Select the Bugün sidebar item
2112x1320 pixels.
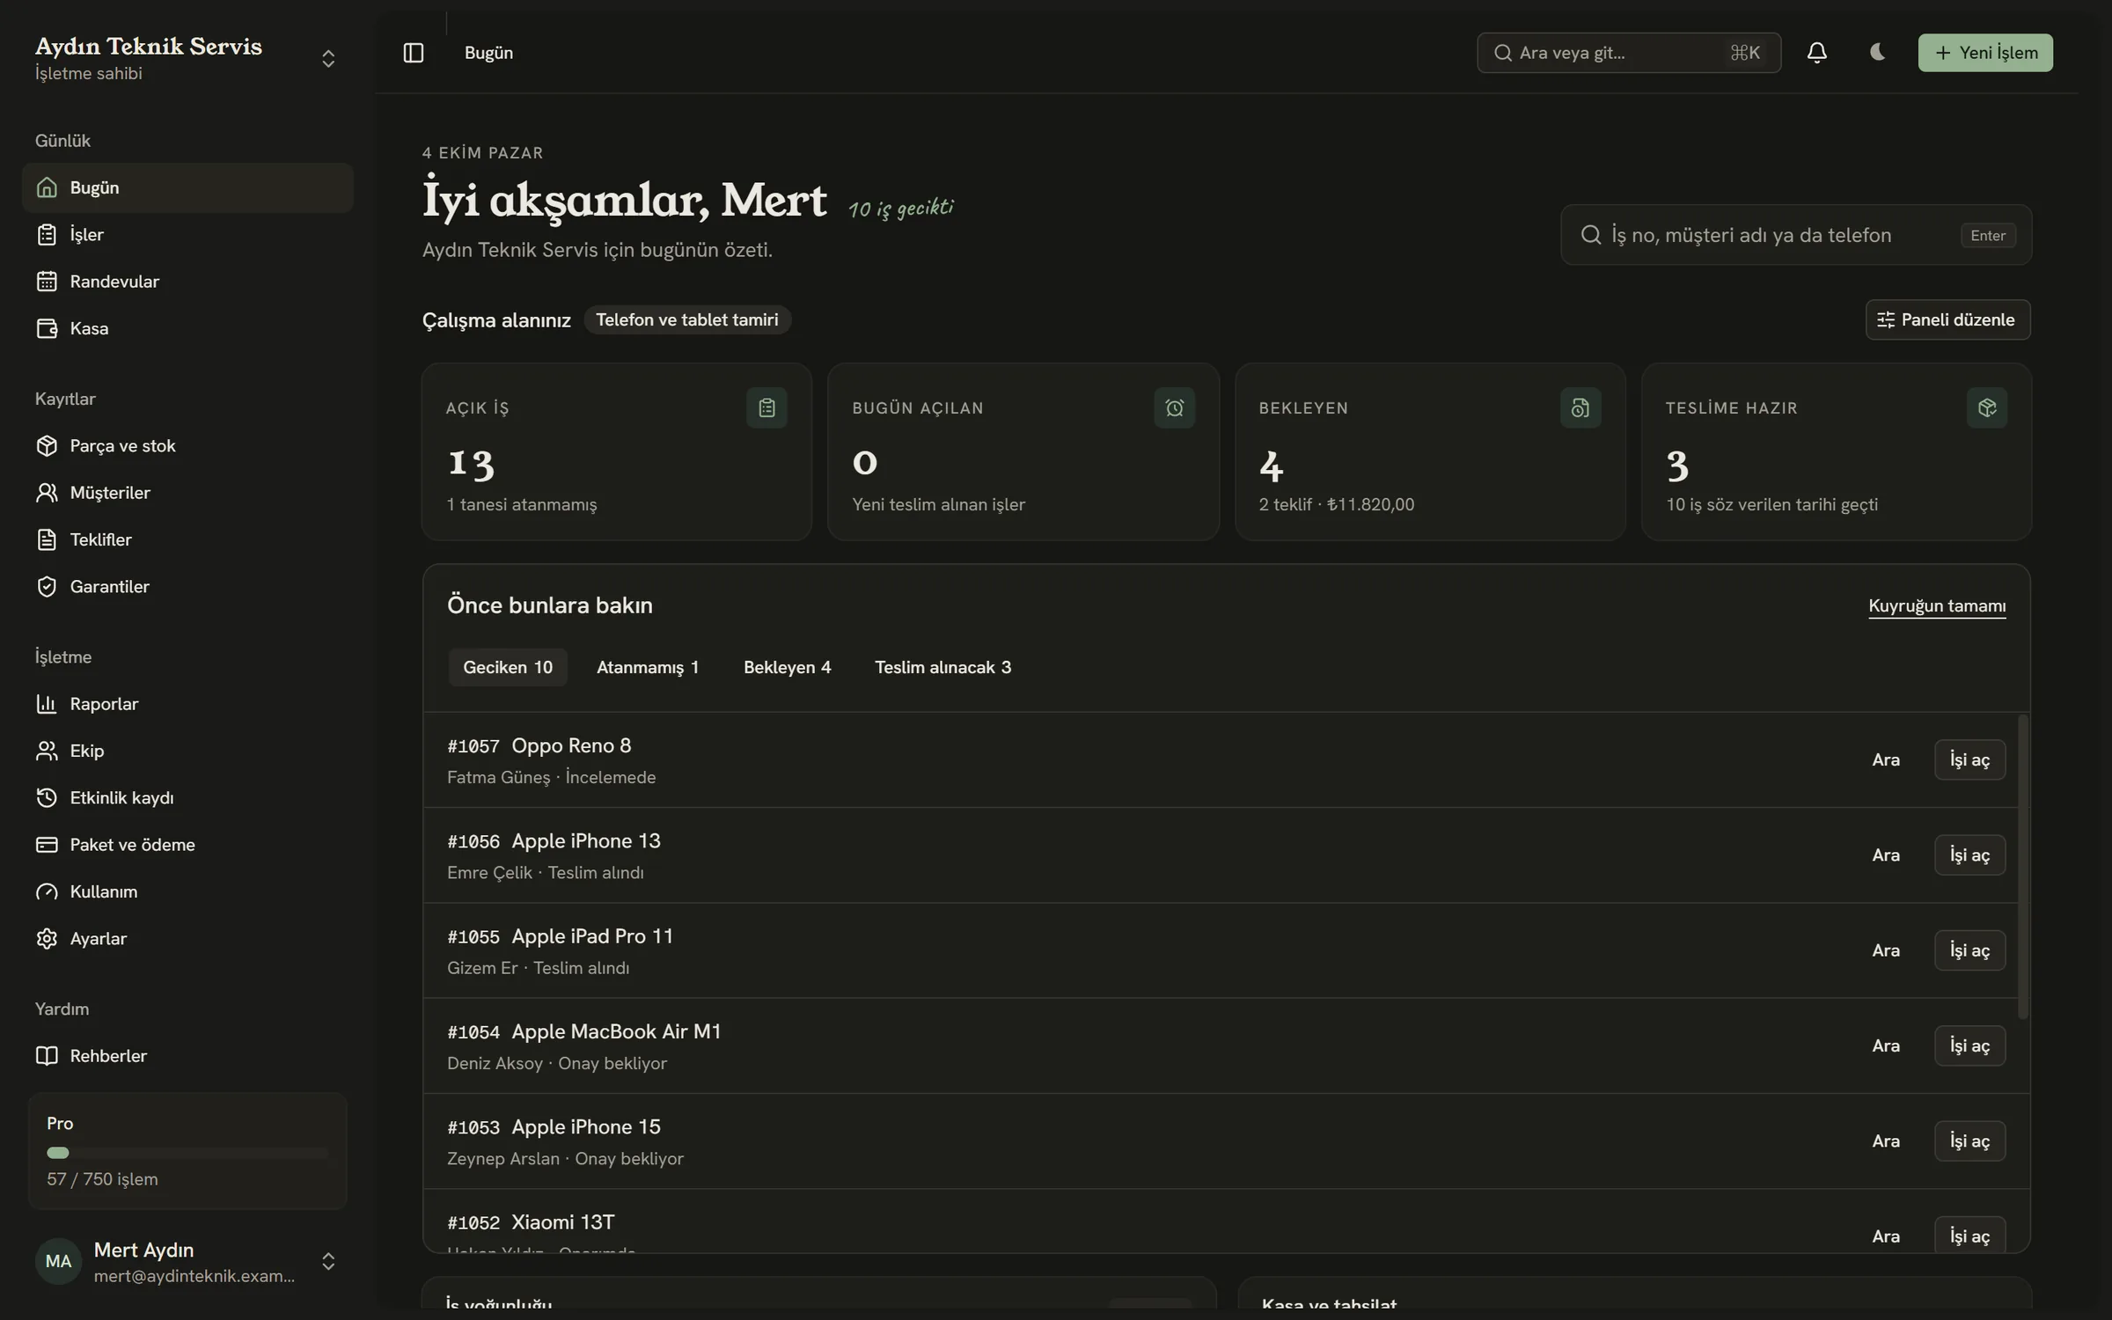pyautogui.click(x=187, y=187)
